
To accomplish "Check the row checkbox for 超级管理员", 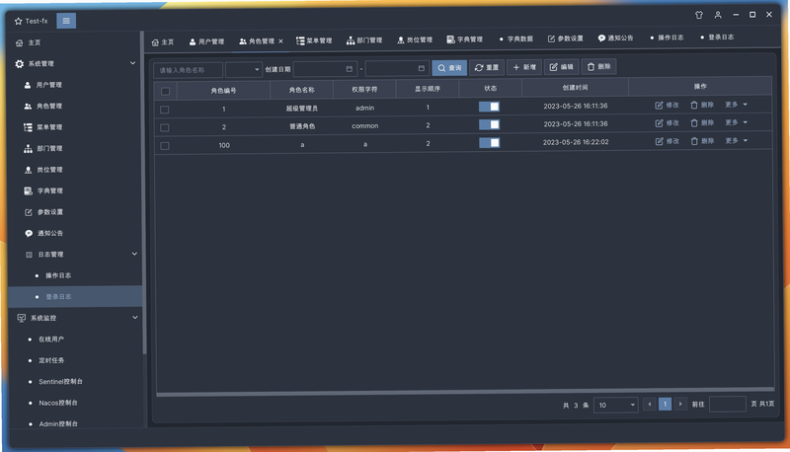I will click(x=164, y=110).
